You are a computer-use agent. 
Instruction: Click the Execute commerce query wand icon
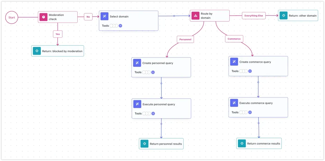[234, 103]
